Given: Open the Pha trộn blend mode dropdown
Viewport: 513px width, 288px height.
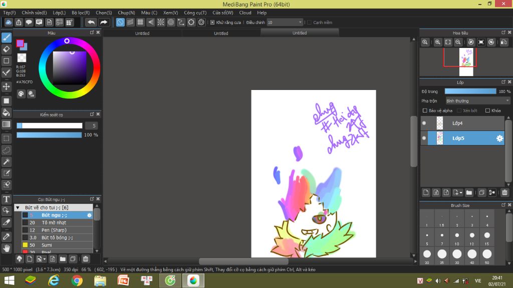Looking at the screenshot, I should point(478,101).
